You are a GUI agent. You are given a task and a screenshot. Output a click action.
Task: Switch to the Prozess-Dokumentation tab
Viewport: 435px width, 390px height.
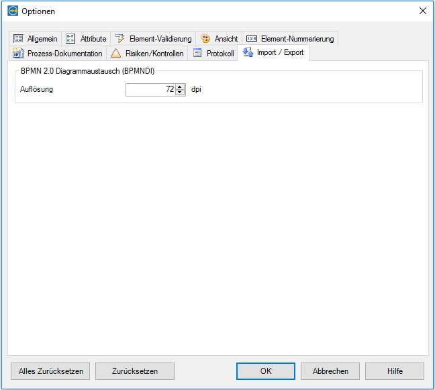click(x=58, y=53)
